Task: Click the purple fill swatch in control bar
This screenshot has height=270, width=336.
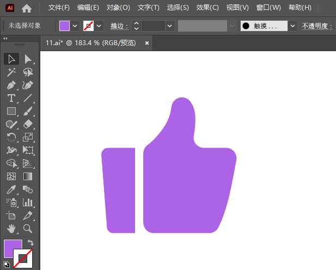Action: [64, 26]
